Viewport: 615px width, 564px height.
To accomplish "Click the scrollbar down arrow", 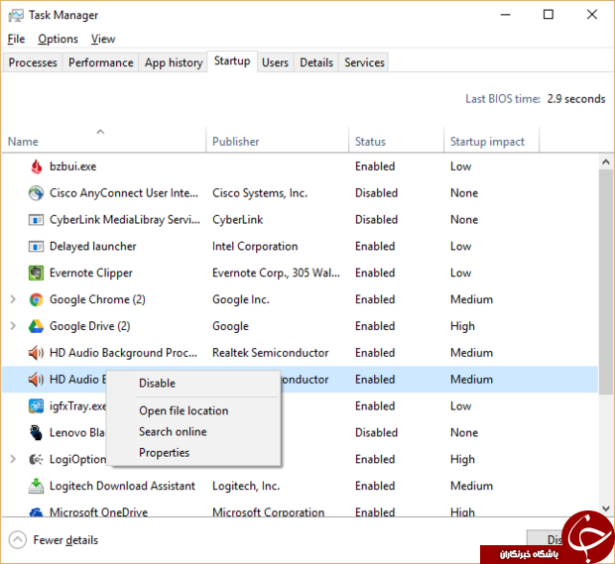I will pyautogui.click(x=606, y=508).
